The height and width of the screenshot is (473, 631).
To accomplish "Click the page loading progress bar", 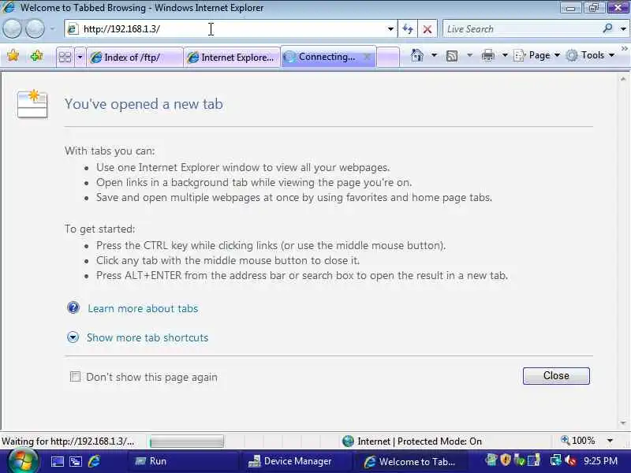I will pos(186,441).
